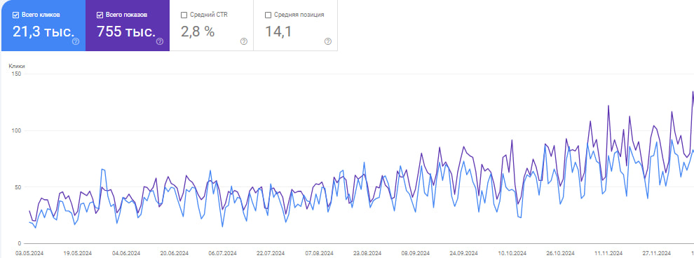This screenshot has width=694, height=258.
Task: Enable the 'Средняя позиция' checkbox
Action: [x=268, y=15]
